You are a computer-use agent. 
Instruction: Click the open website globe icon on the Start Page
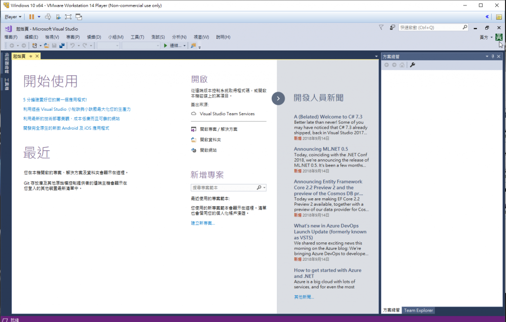point(194,150)
